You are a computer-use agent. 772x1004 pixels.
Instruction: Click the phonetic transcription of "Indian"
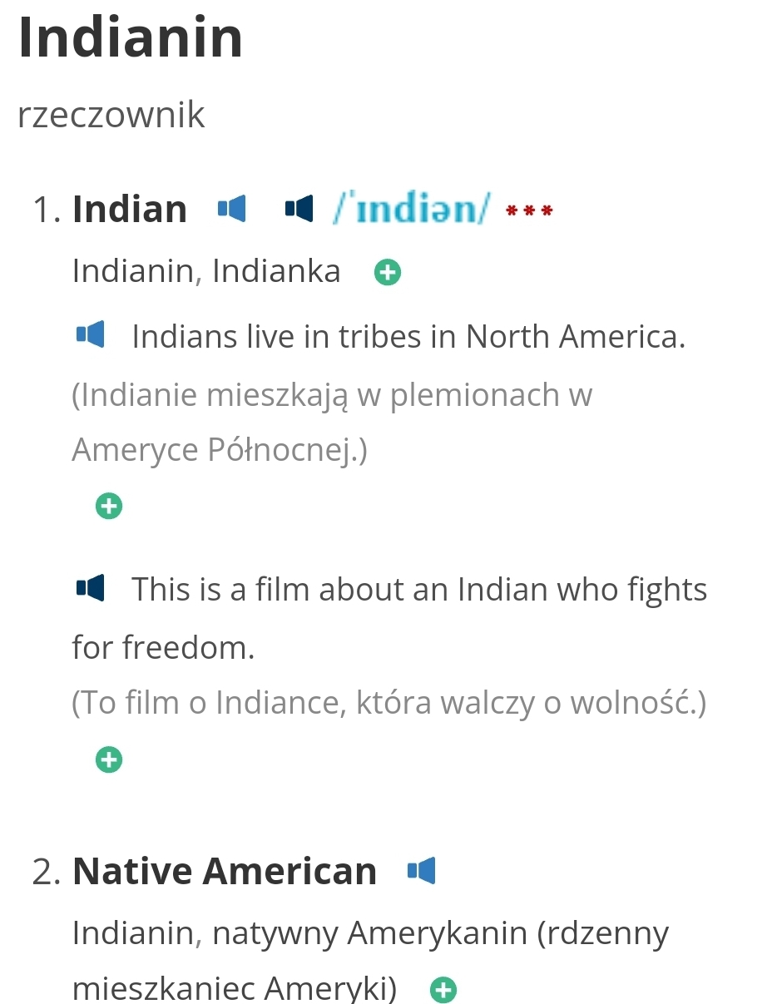coord(412,209)
